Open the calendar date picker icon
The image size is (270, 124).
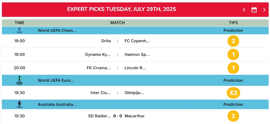point(254,10)
